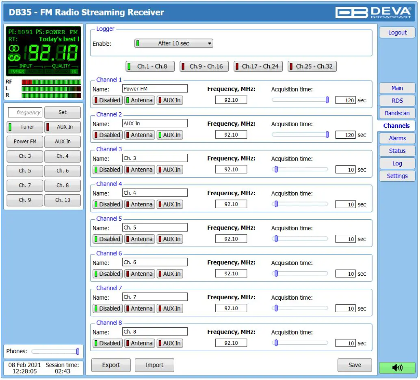Open the logger Enable dropdown
Screen dimensions: 420x380
(x=173, y=43)
